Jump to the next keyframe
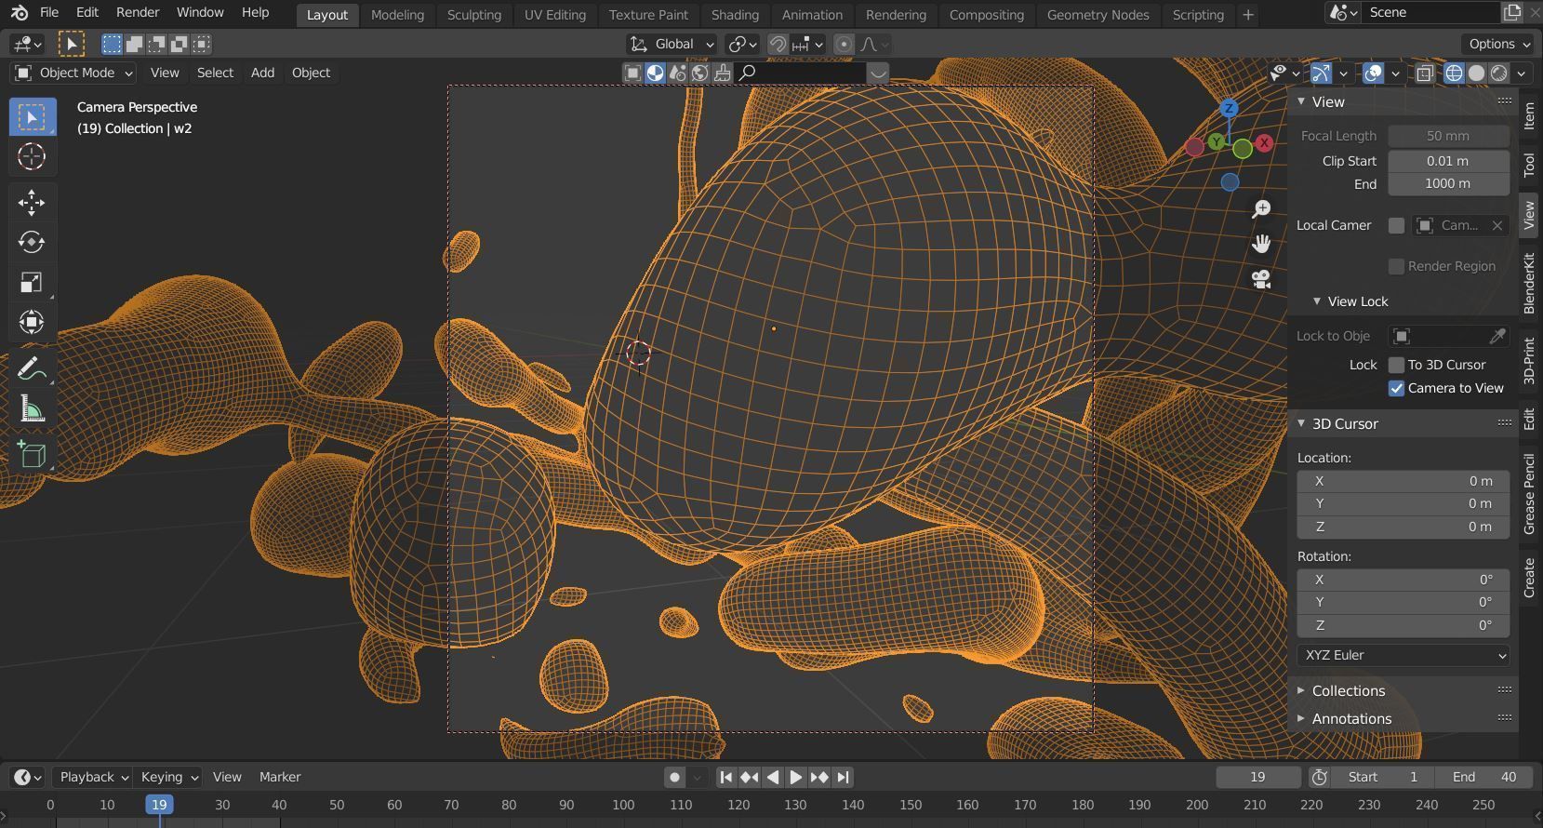Viewport: 1543px width, 828px height. [819, 777]
